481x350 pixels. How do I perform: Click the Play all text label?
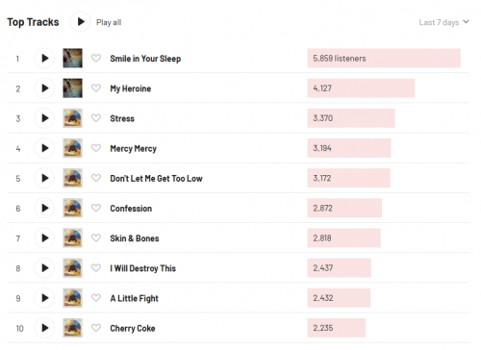[109, 22]
